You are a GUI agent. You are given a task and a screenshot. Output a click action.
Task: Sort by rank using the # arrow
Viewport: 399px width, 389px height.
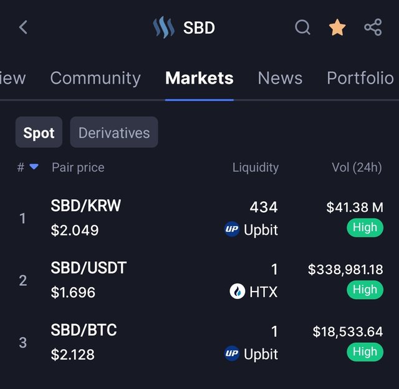(x=34, y=167)
